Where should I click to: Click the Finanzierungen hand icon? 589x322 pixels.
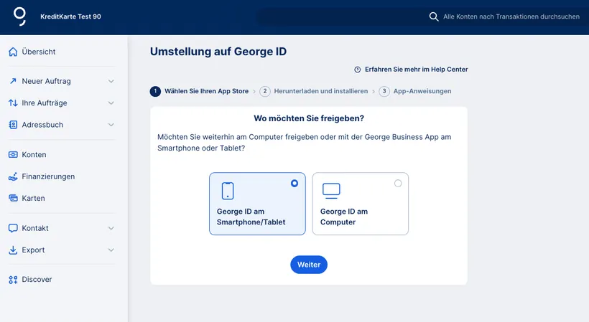click(13, 176)
